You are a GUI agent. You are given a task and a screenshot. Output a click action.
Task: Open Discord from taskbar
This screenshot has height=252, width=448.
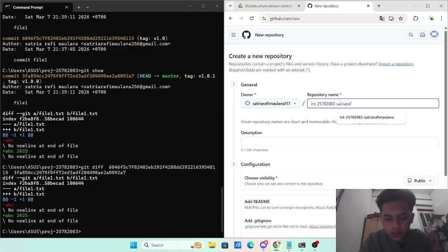[264, 245]
